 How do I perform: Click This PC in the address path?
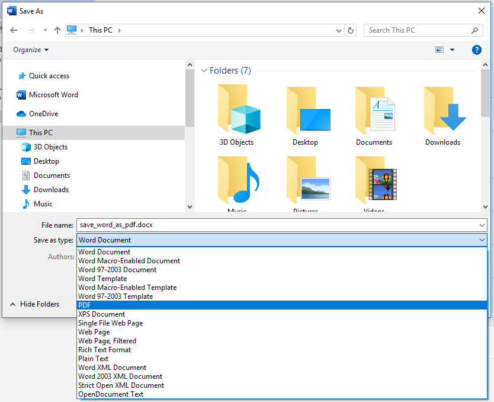click(x=101, y=30)
